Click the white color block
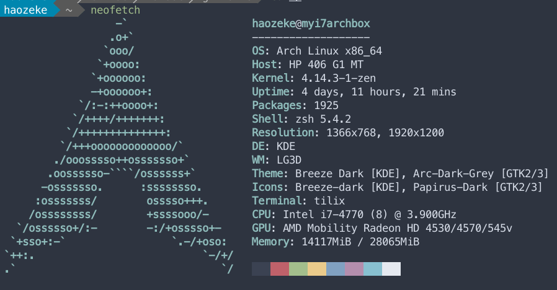The image size is (557, 290). click(x=391, y=269)
